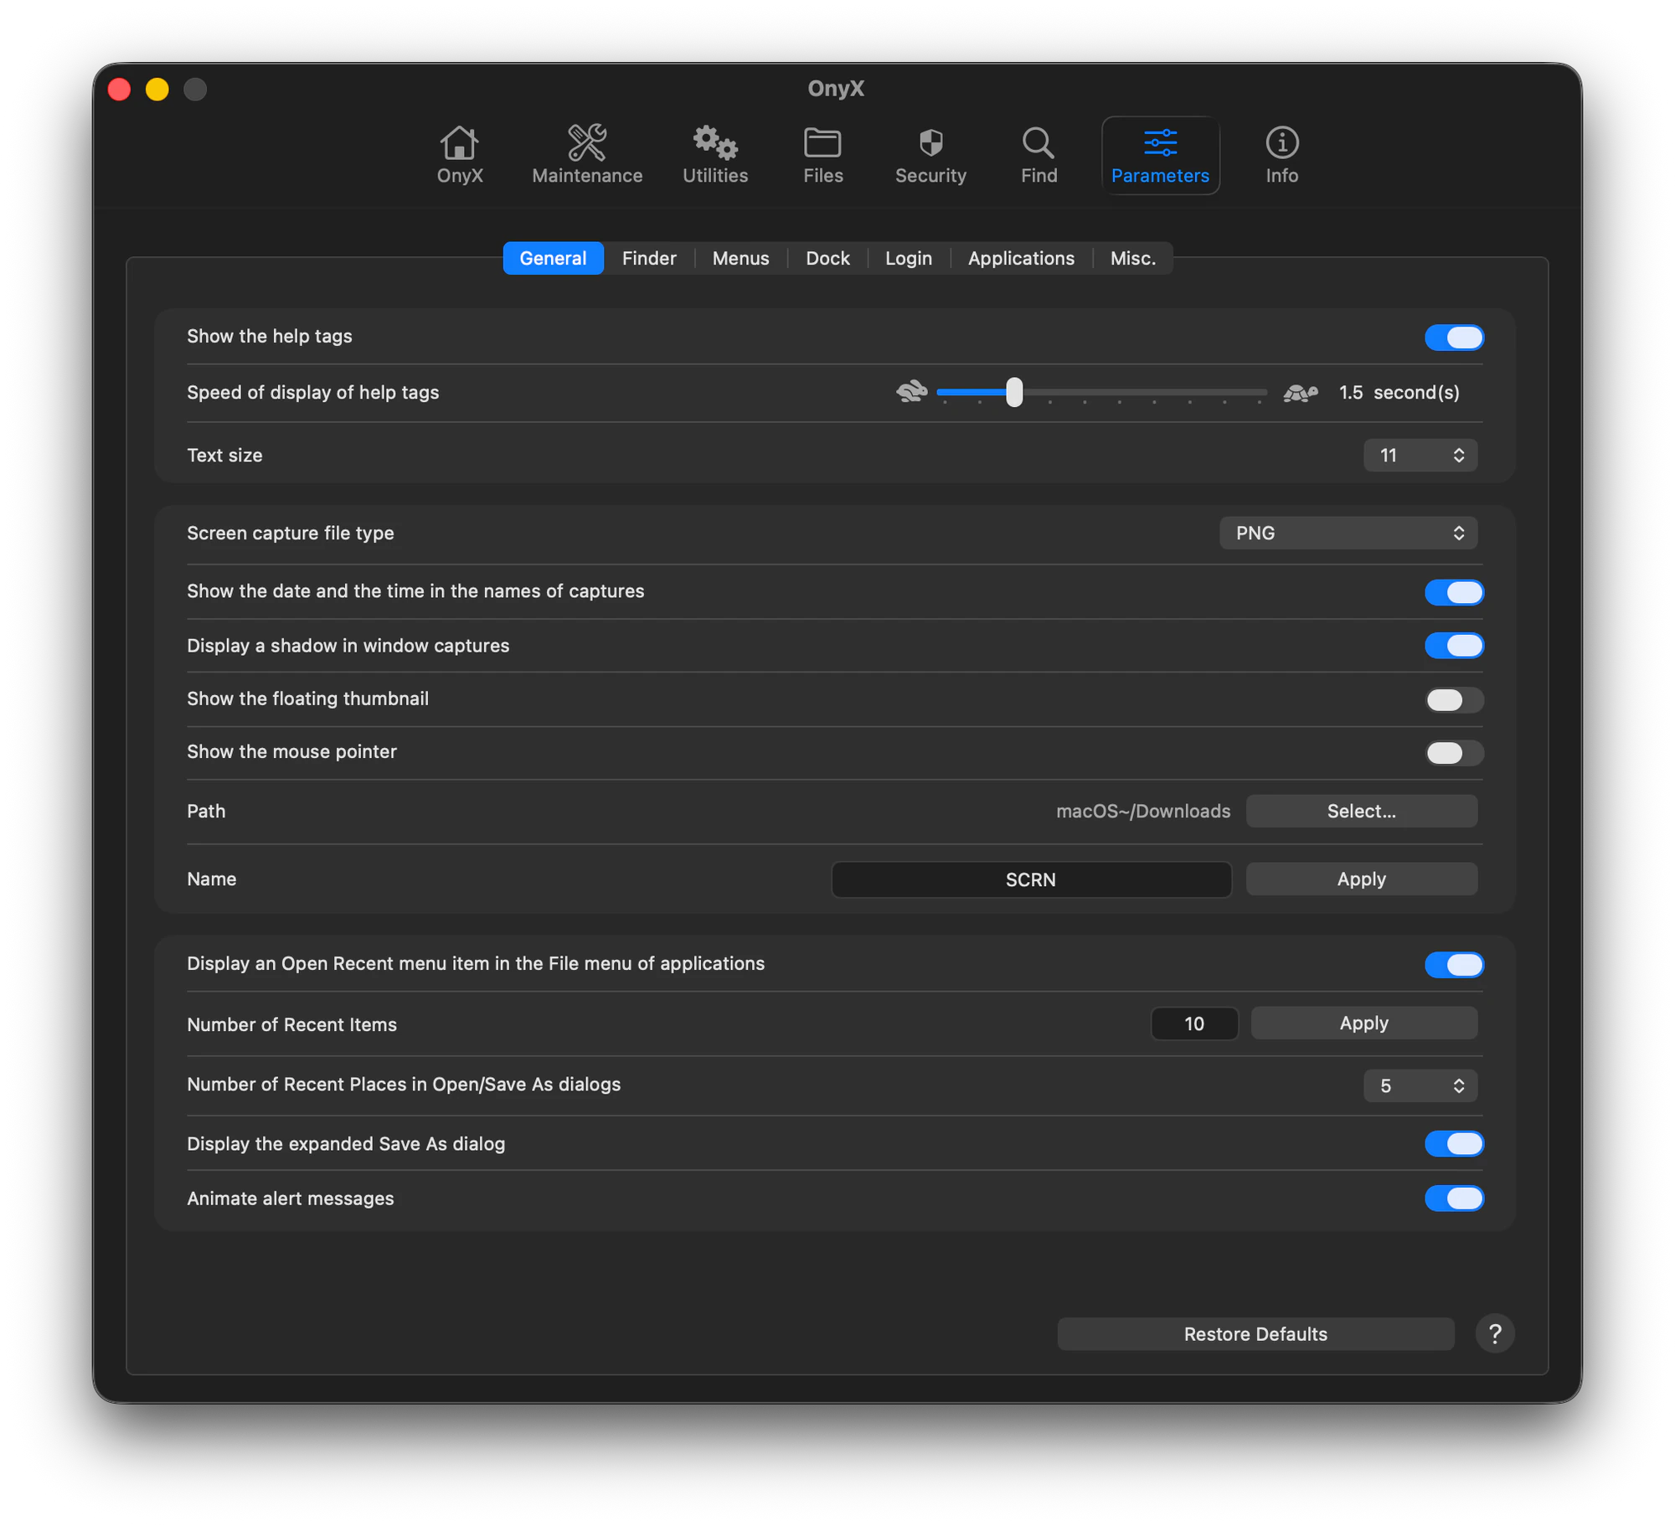Click the macOS~/Downloads path text
The image size is (1675, 1526).
point(1143,811)
